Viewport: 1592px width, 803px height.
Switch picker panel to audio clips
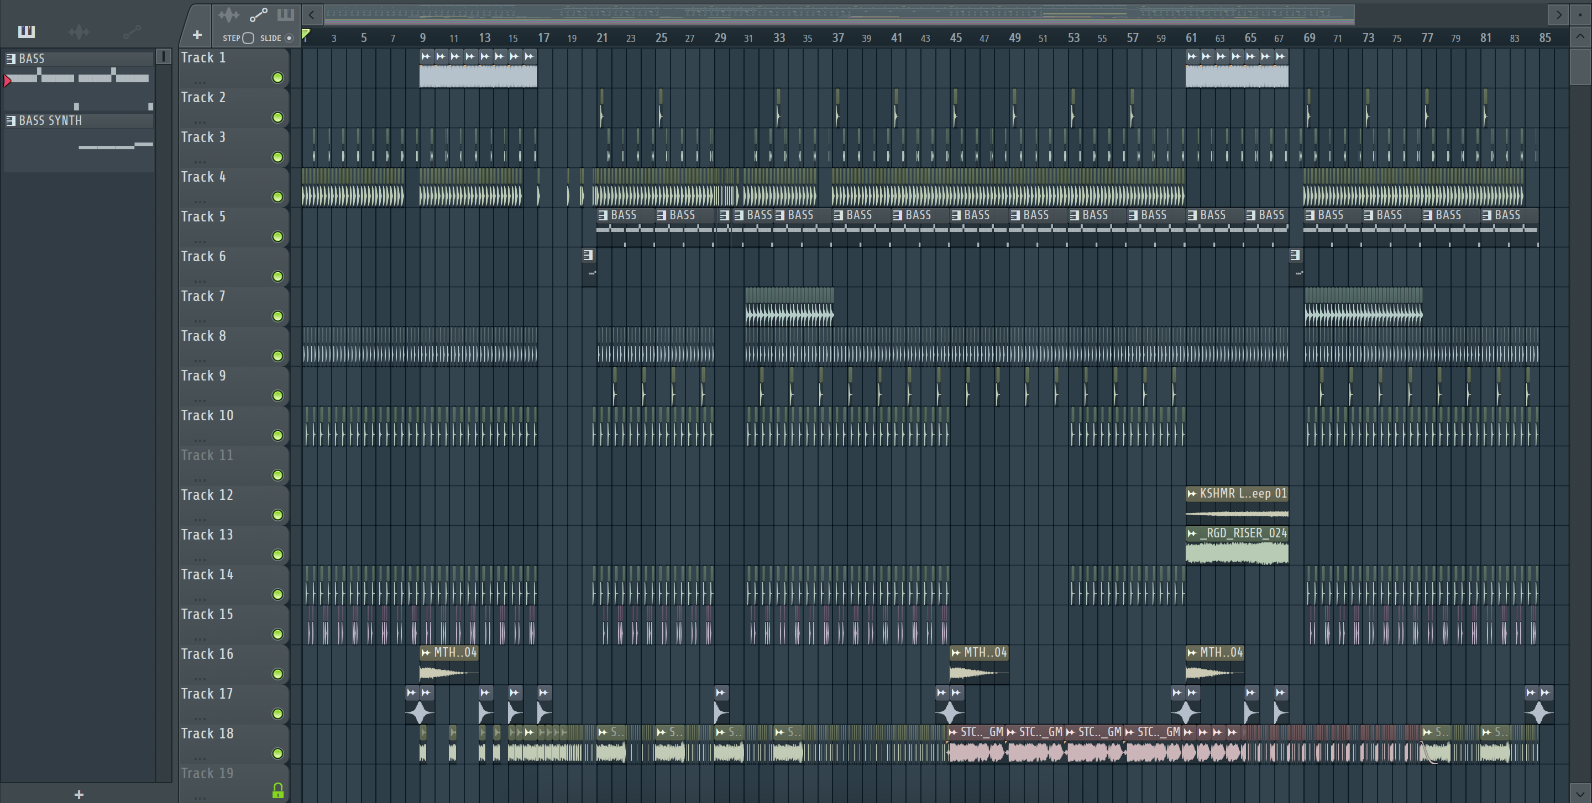click(78, 31)
